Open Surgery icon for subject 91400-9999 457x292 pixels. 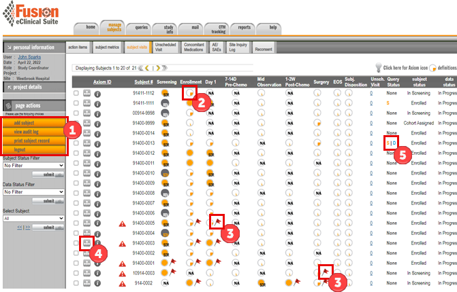(317, 123)
